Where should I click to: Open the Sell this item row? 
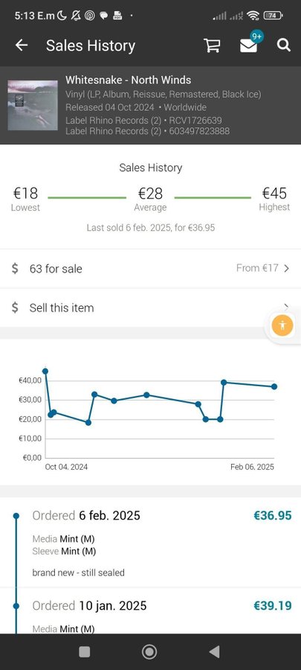pyautogui.click(x=150, y=307)
